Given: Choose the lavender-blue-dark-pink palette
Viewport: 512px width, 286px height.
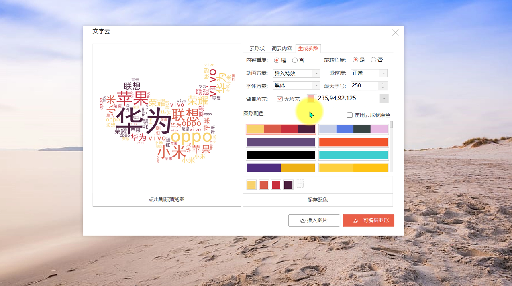Looking at the screenshot, I should [x=353, y=129].
